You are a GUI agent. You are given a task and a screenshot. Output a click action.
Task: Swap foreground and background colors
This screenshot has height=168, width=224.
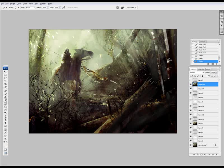[7, 142]
